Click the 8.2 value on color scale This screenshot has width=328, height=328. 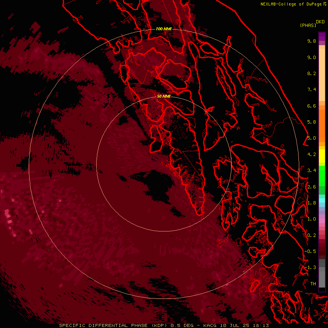(x=312, y=73)
